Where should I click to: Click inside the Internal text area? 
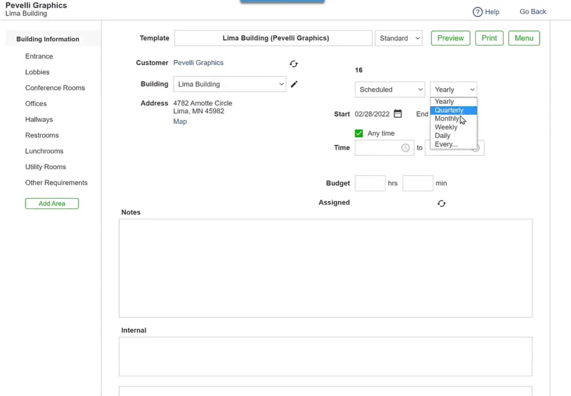[325, 356]
